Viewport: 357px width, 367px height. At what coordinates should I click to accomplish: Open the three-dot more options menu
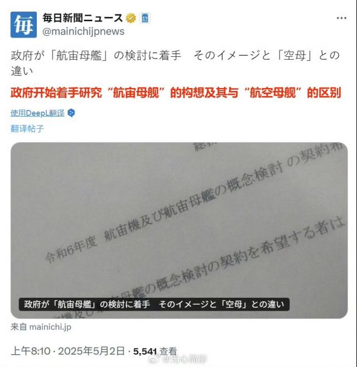point(341,18)
